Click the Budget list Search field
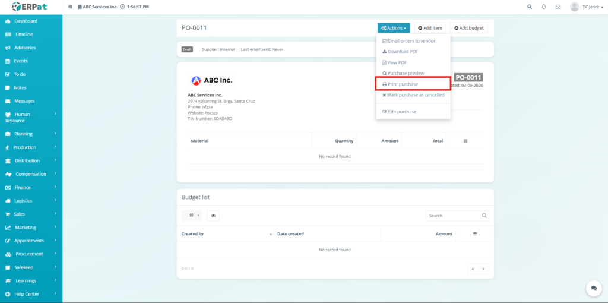This screenshot has height=303, width=608. pyautogui.click(x=453, y=216)
